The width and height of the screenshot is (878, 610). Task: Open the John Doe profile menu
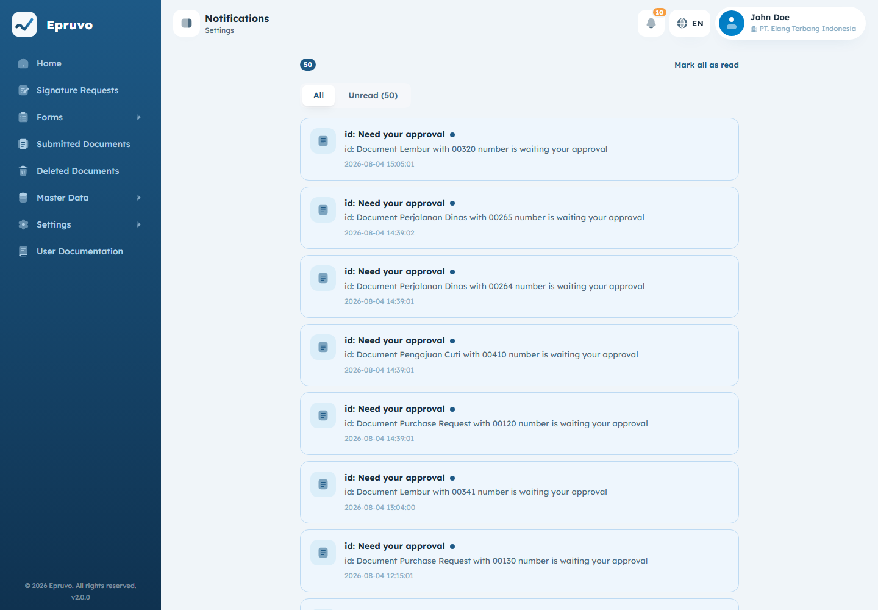[x=790, y=23]
